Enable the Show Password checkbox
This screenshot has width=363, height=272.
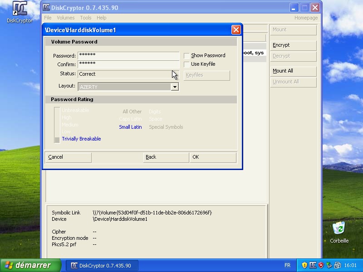tap(186, 56)
